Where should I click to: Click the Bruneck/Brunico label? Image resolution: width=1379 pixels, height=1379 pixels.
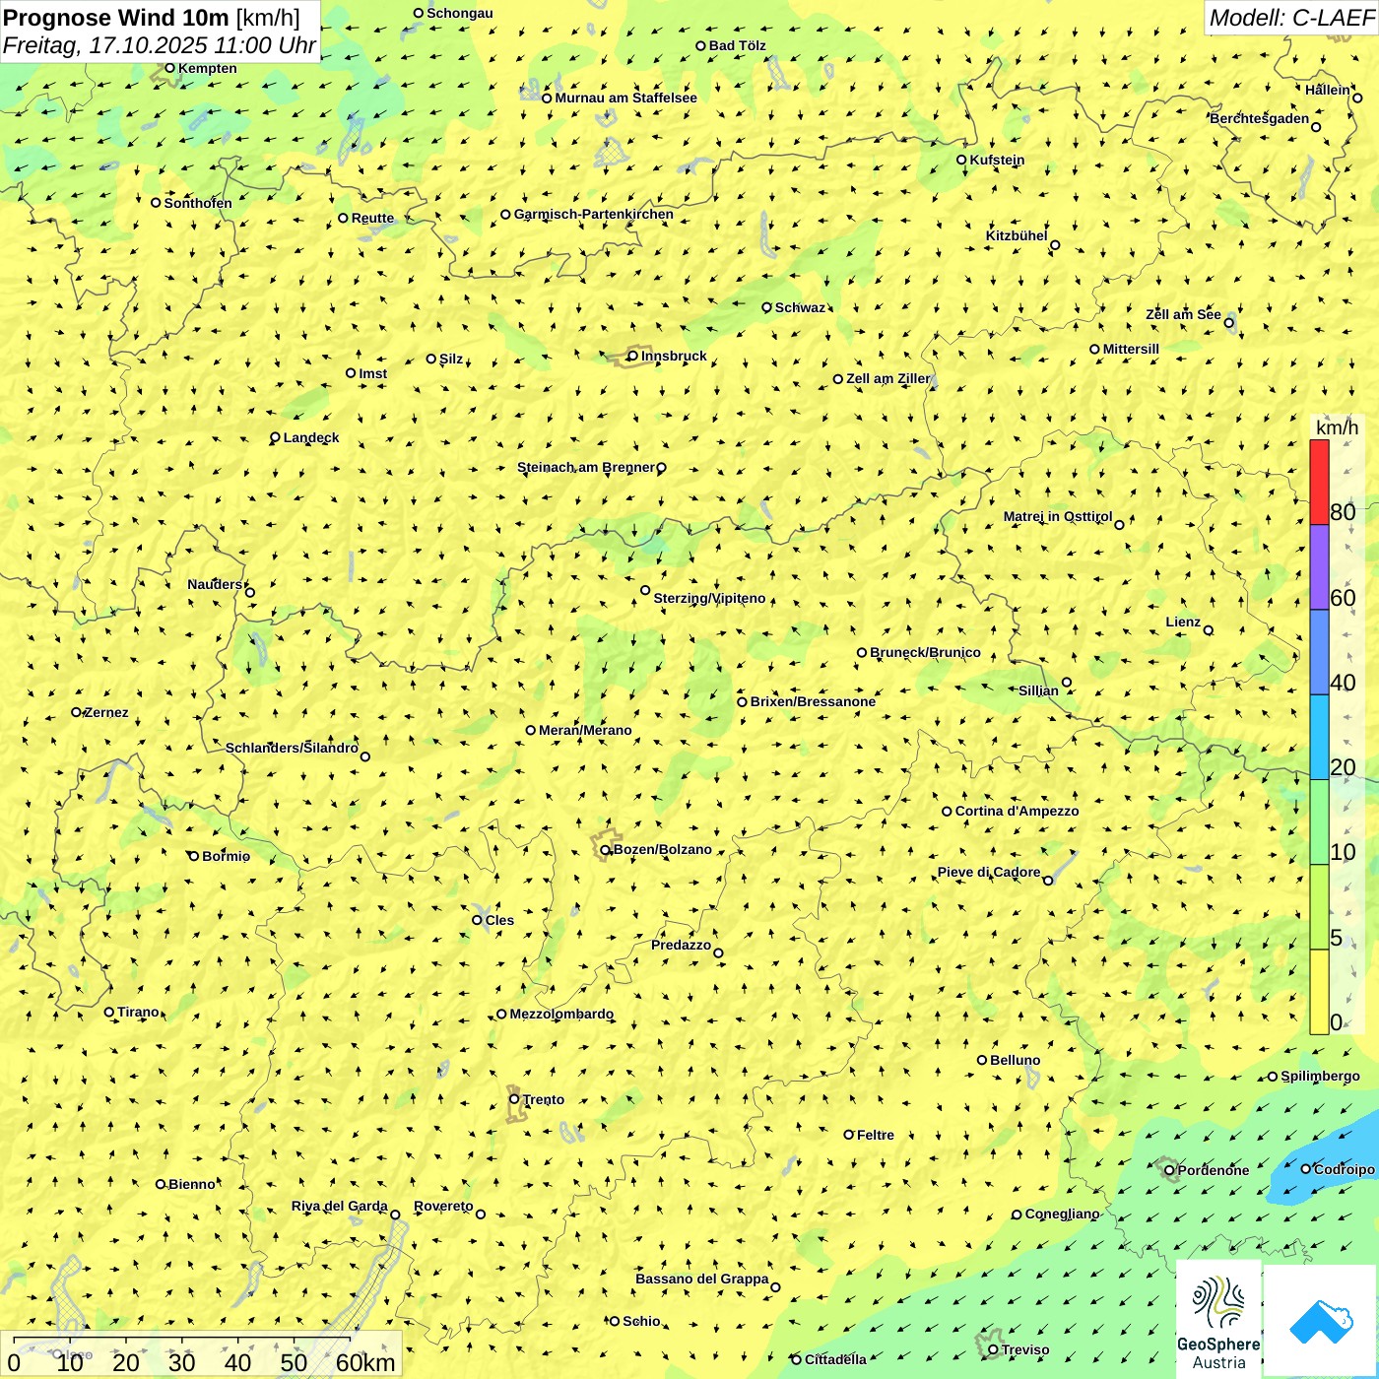pyautogui.click(x=925, y=652)
